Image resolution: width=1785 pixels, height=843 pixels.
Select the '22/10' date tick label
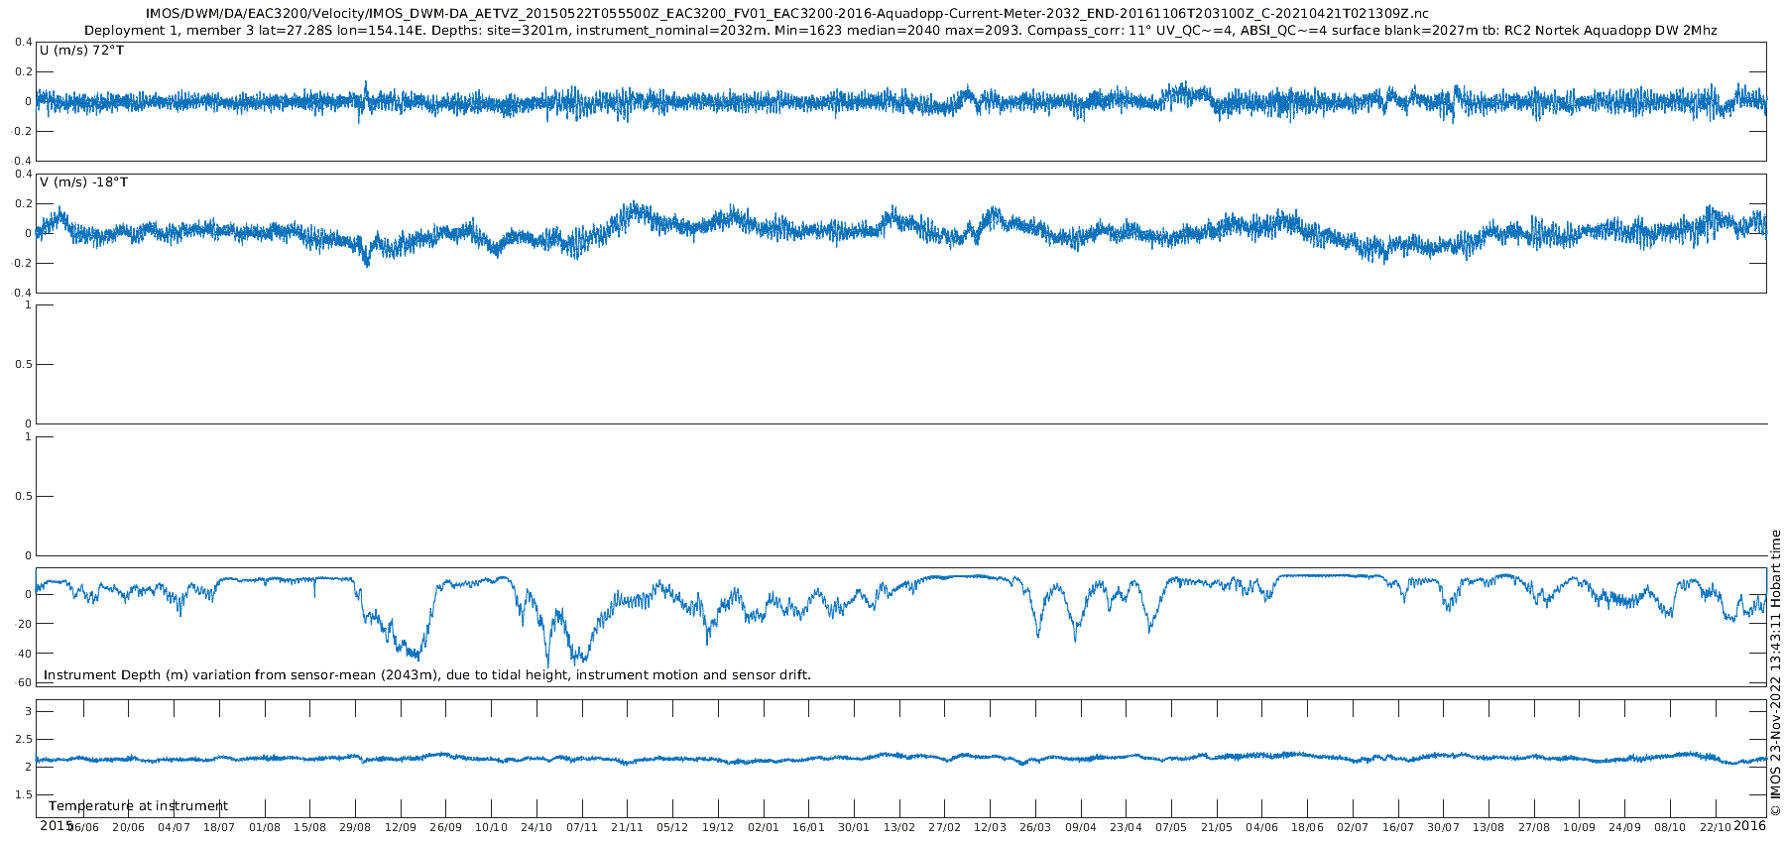pyautogui.click(x=1716, y=827)
